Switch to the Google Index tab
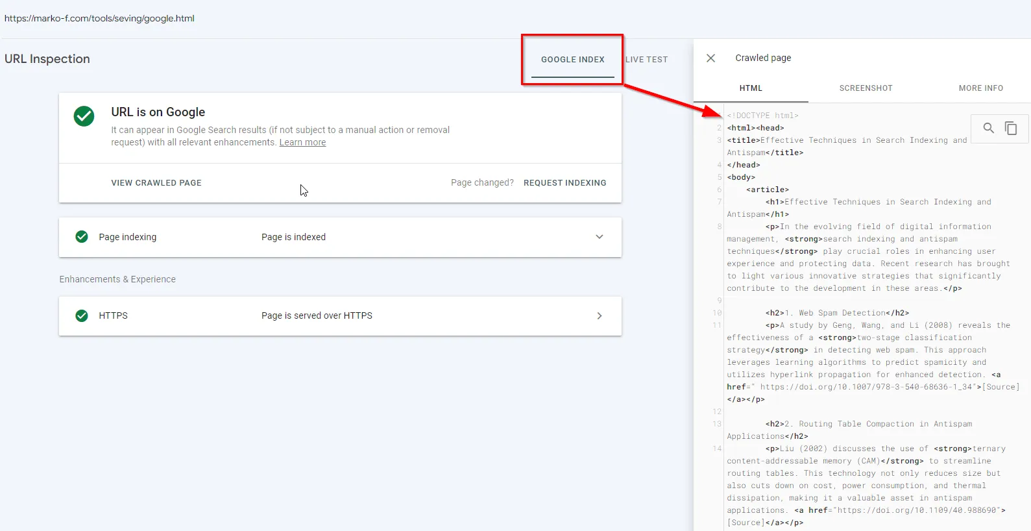 coord(573,60)
